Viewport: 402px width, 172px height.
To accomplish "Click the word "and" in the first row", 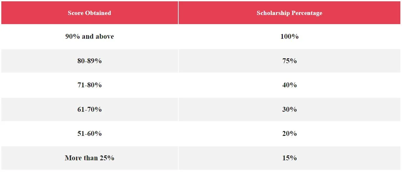I will tap(88, 36).
